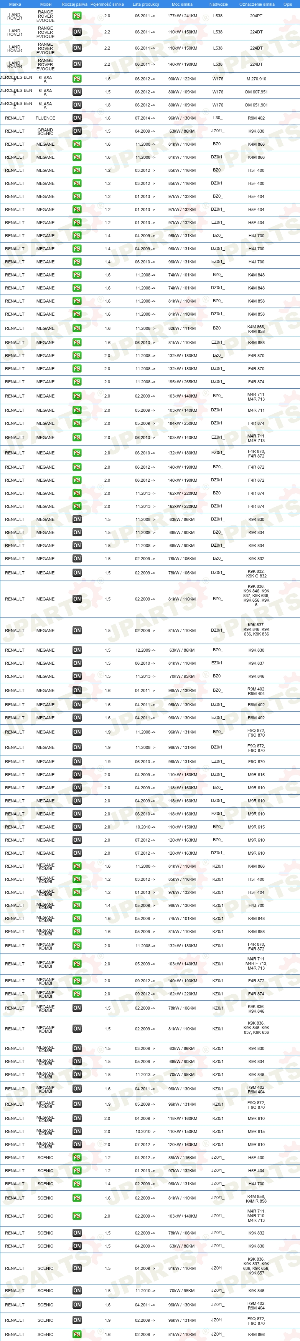Click the K4M 858, K4M R 858 engine cell
300x1341 pixels.
point(256,1199)
